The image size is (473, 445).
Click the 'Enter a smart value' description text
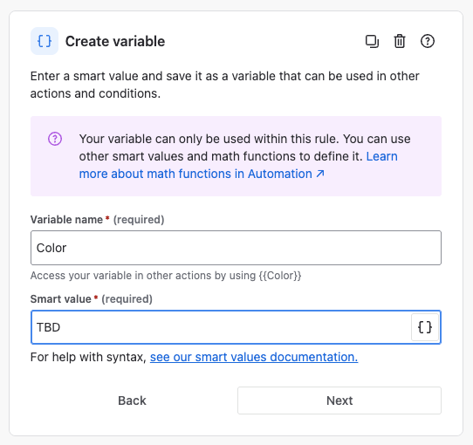(225, 85)
